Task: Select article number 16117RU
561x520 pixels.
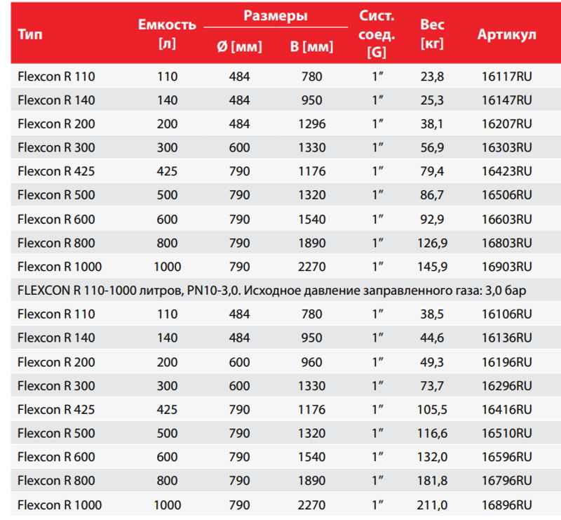Action: point(507,76)
